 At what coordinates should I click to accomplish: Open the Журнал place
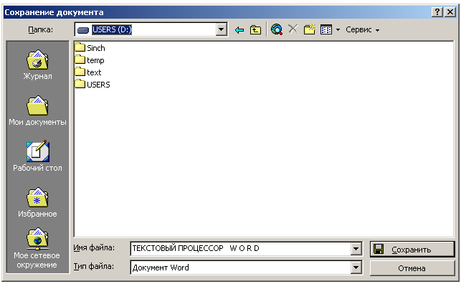(x=37, y=65)
